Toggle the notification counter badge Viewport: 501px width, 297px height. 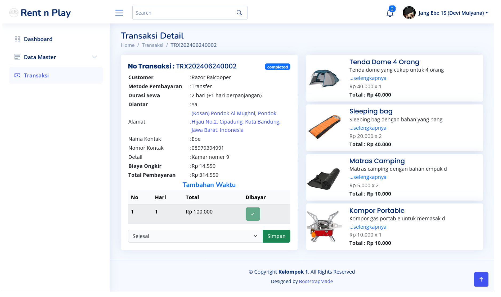click(x=392, y=9)
